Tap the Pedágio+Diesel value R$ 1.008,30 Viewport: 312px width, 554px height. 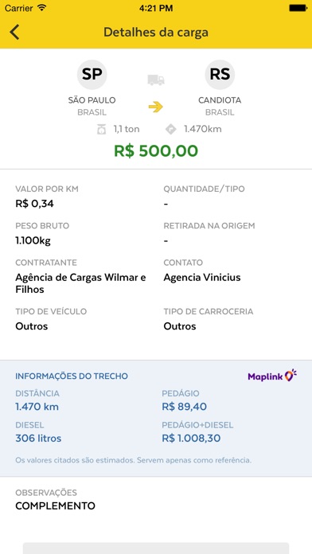click(191, 439)
